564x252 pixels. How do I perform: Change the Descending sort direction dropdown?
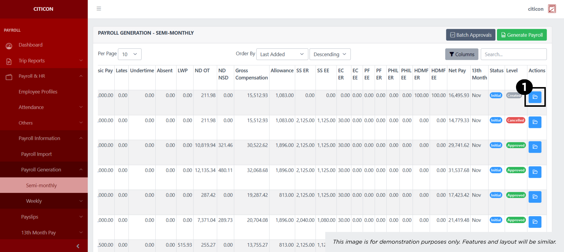pyautogui.click(x=330, y=54)
